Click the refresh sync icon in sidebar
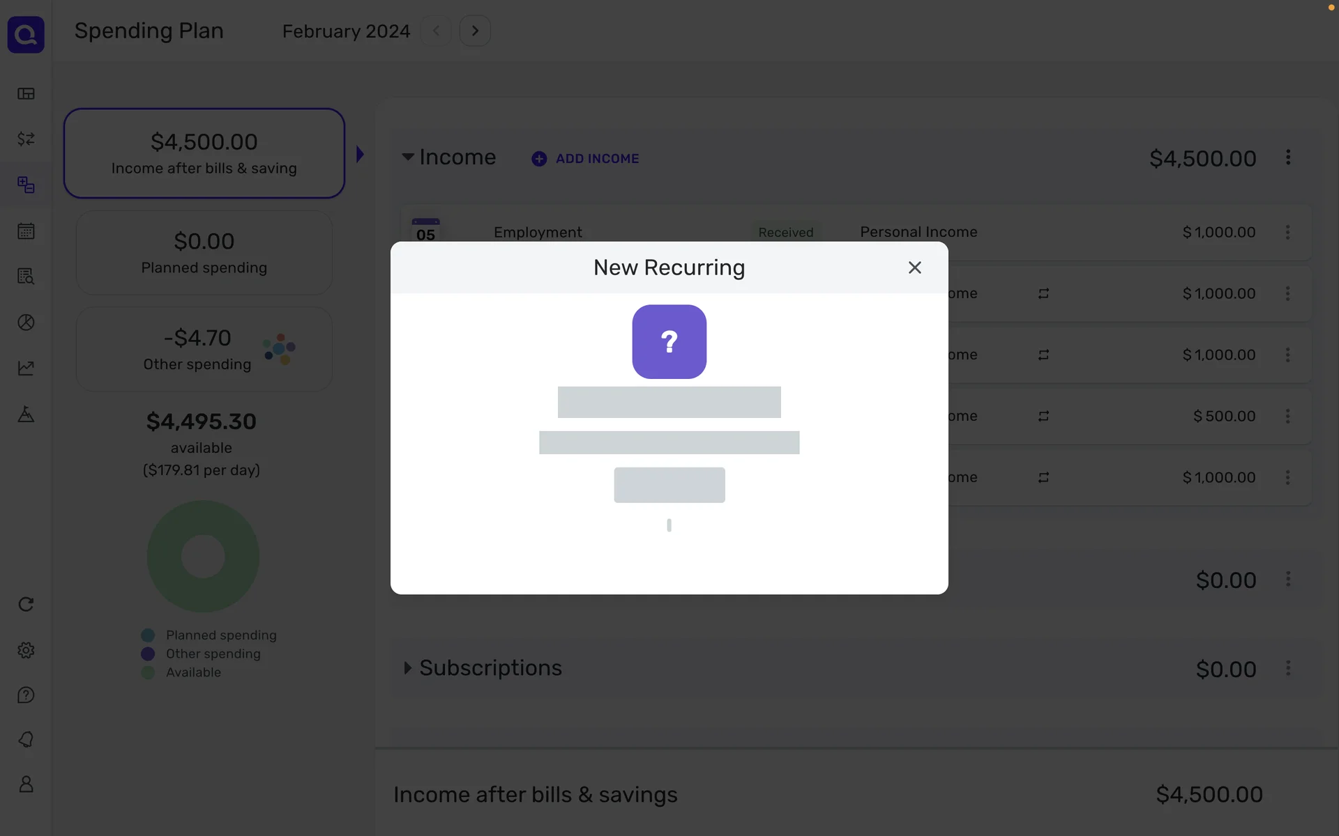Viewport: 1339px width, 836px height. (x=26, y=604)
